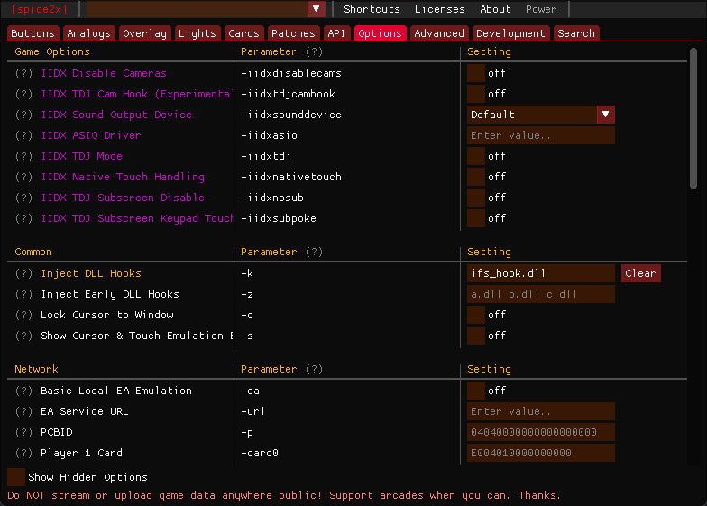The height and width of the screenshot is (506, 707).
Task: Click the (?) help icon next to PCBID
Action: [x=24, y=432]
